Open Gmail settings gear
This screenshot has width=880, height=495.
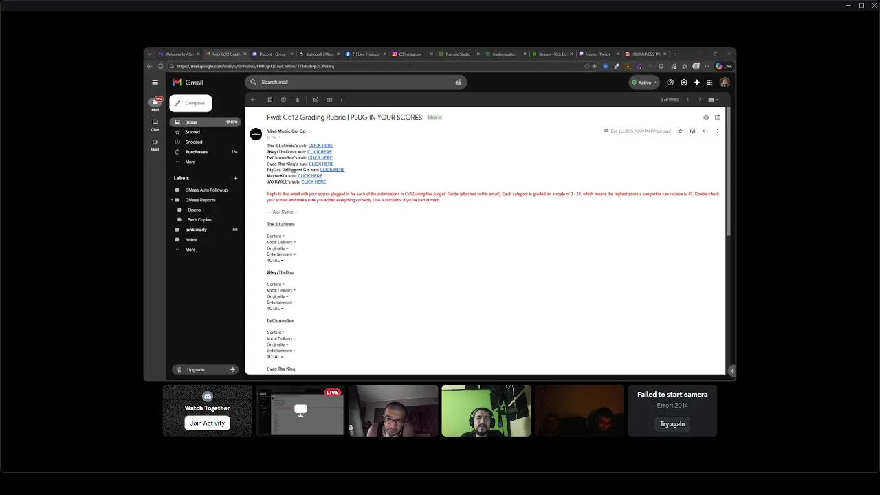684,82
